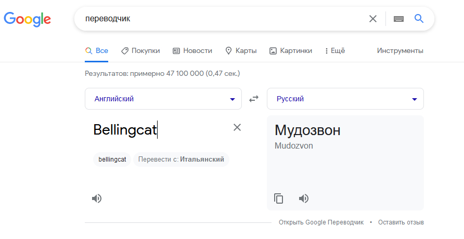Open the Ещё more options menu

335,51
